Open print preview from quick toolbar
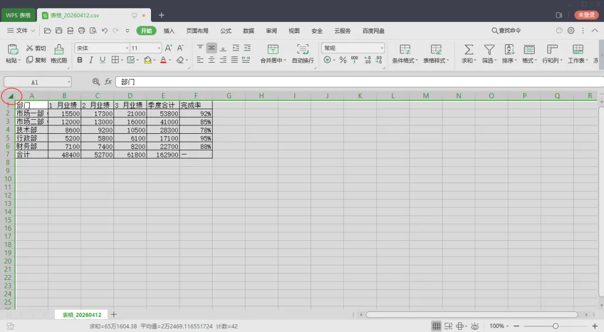The width and height of the screenshot is (604, 332). pyautogui.click(x=93, y=30)
